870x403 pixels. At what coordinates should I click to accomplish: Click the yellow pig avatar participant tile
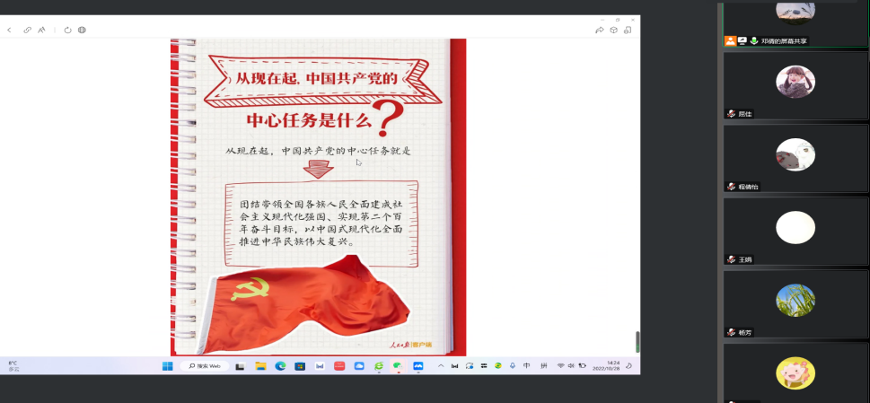tap(795, 373)
